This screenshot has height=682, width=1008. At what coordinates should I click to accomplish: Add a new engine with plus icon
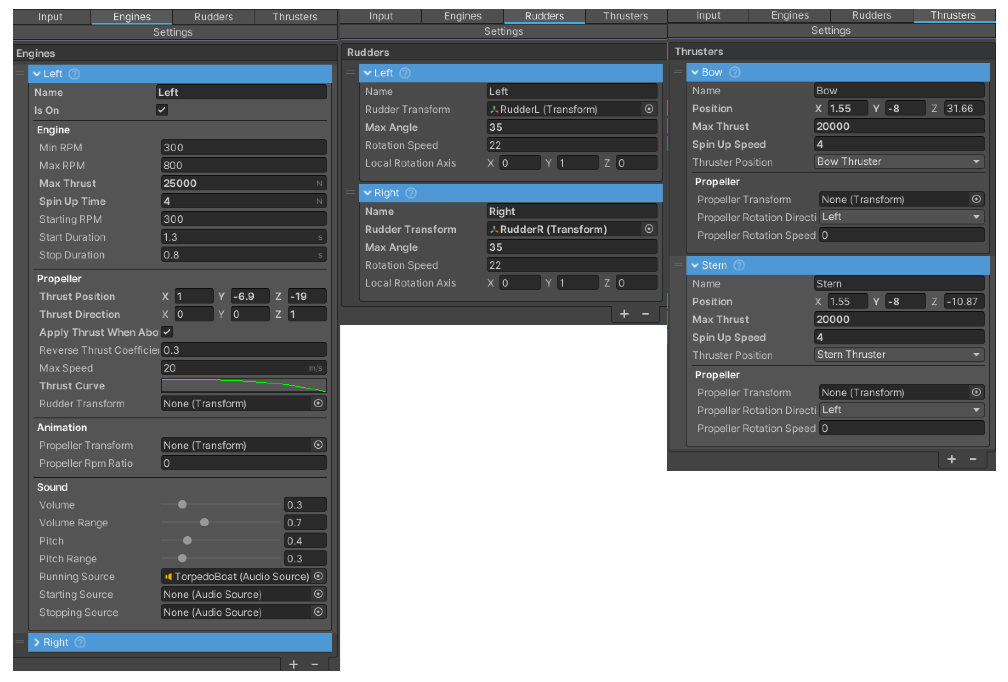point(293,664)
